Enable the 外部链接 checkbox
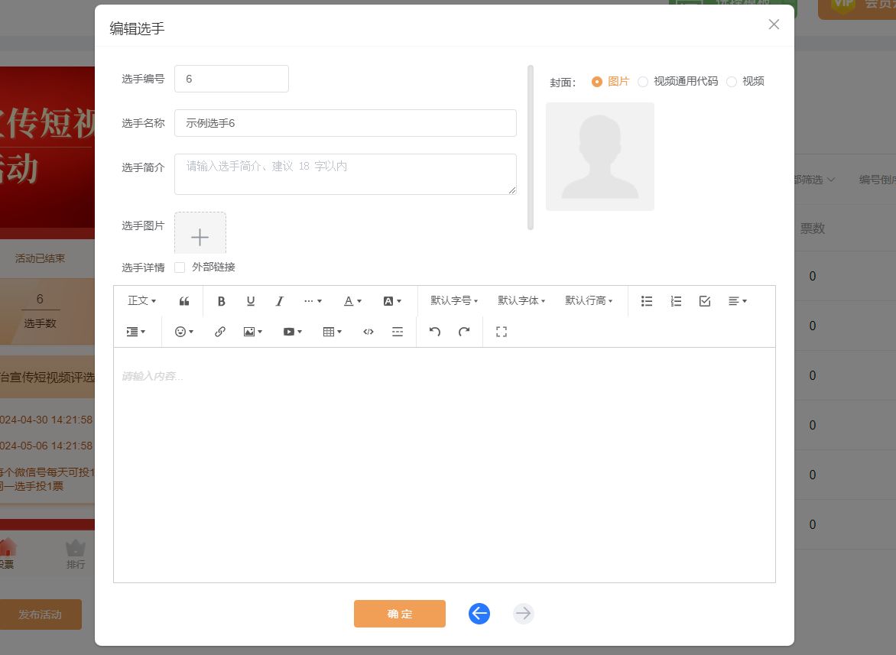This screenshot has height=655, width=896. click(x=179, y=267)
